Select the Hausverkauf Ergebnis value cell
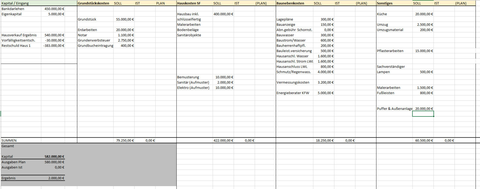This screenshot has height=189, width=480. 54,35
